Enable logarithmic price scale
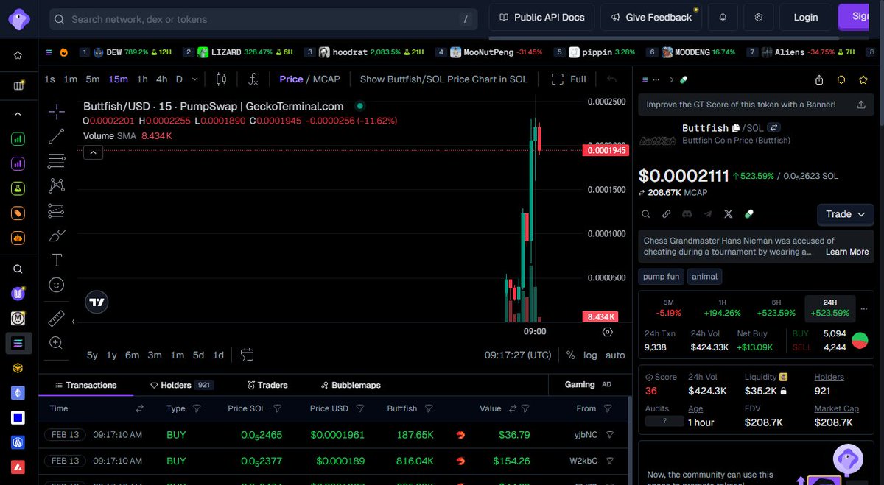 pyautogui.click(x=589, y=355)
